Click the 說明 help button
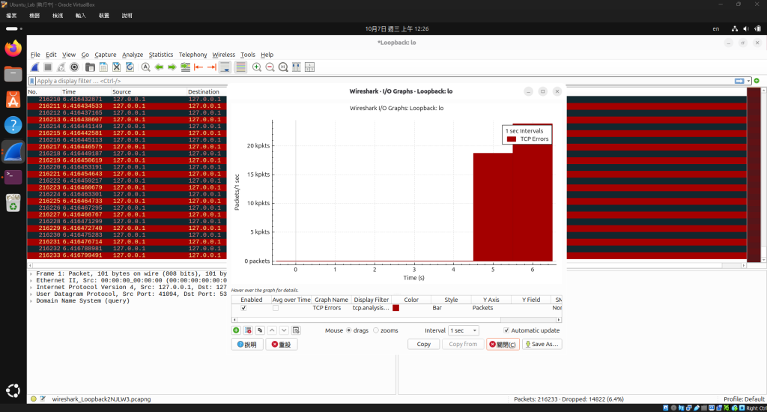767x412 pixels. (247, 345)
